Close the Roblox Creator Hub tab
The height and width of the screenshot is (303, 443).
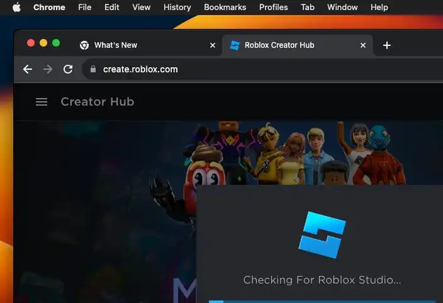(363, 45)
